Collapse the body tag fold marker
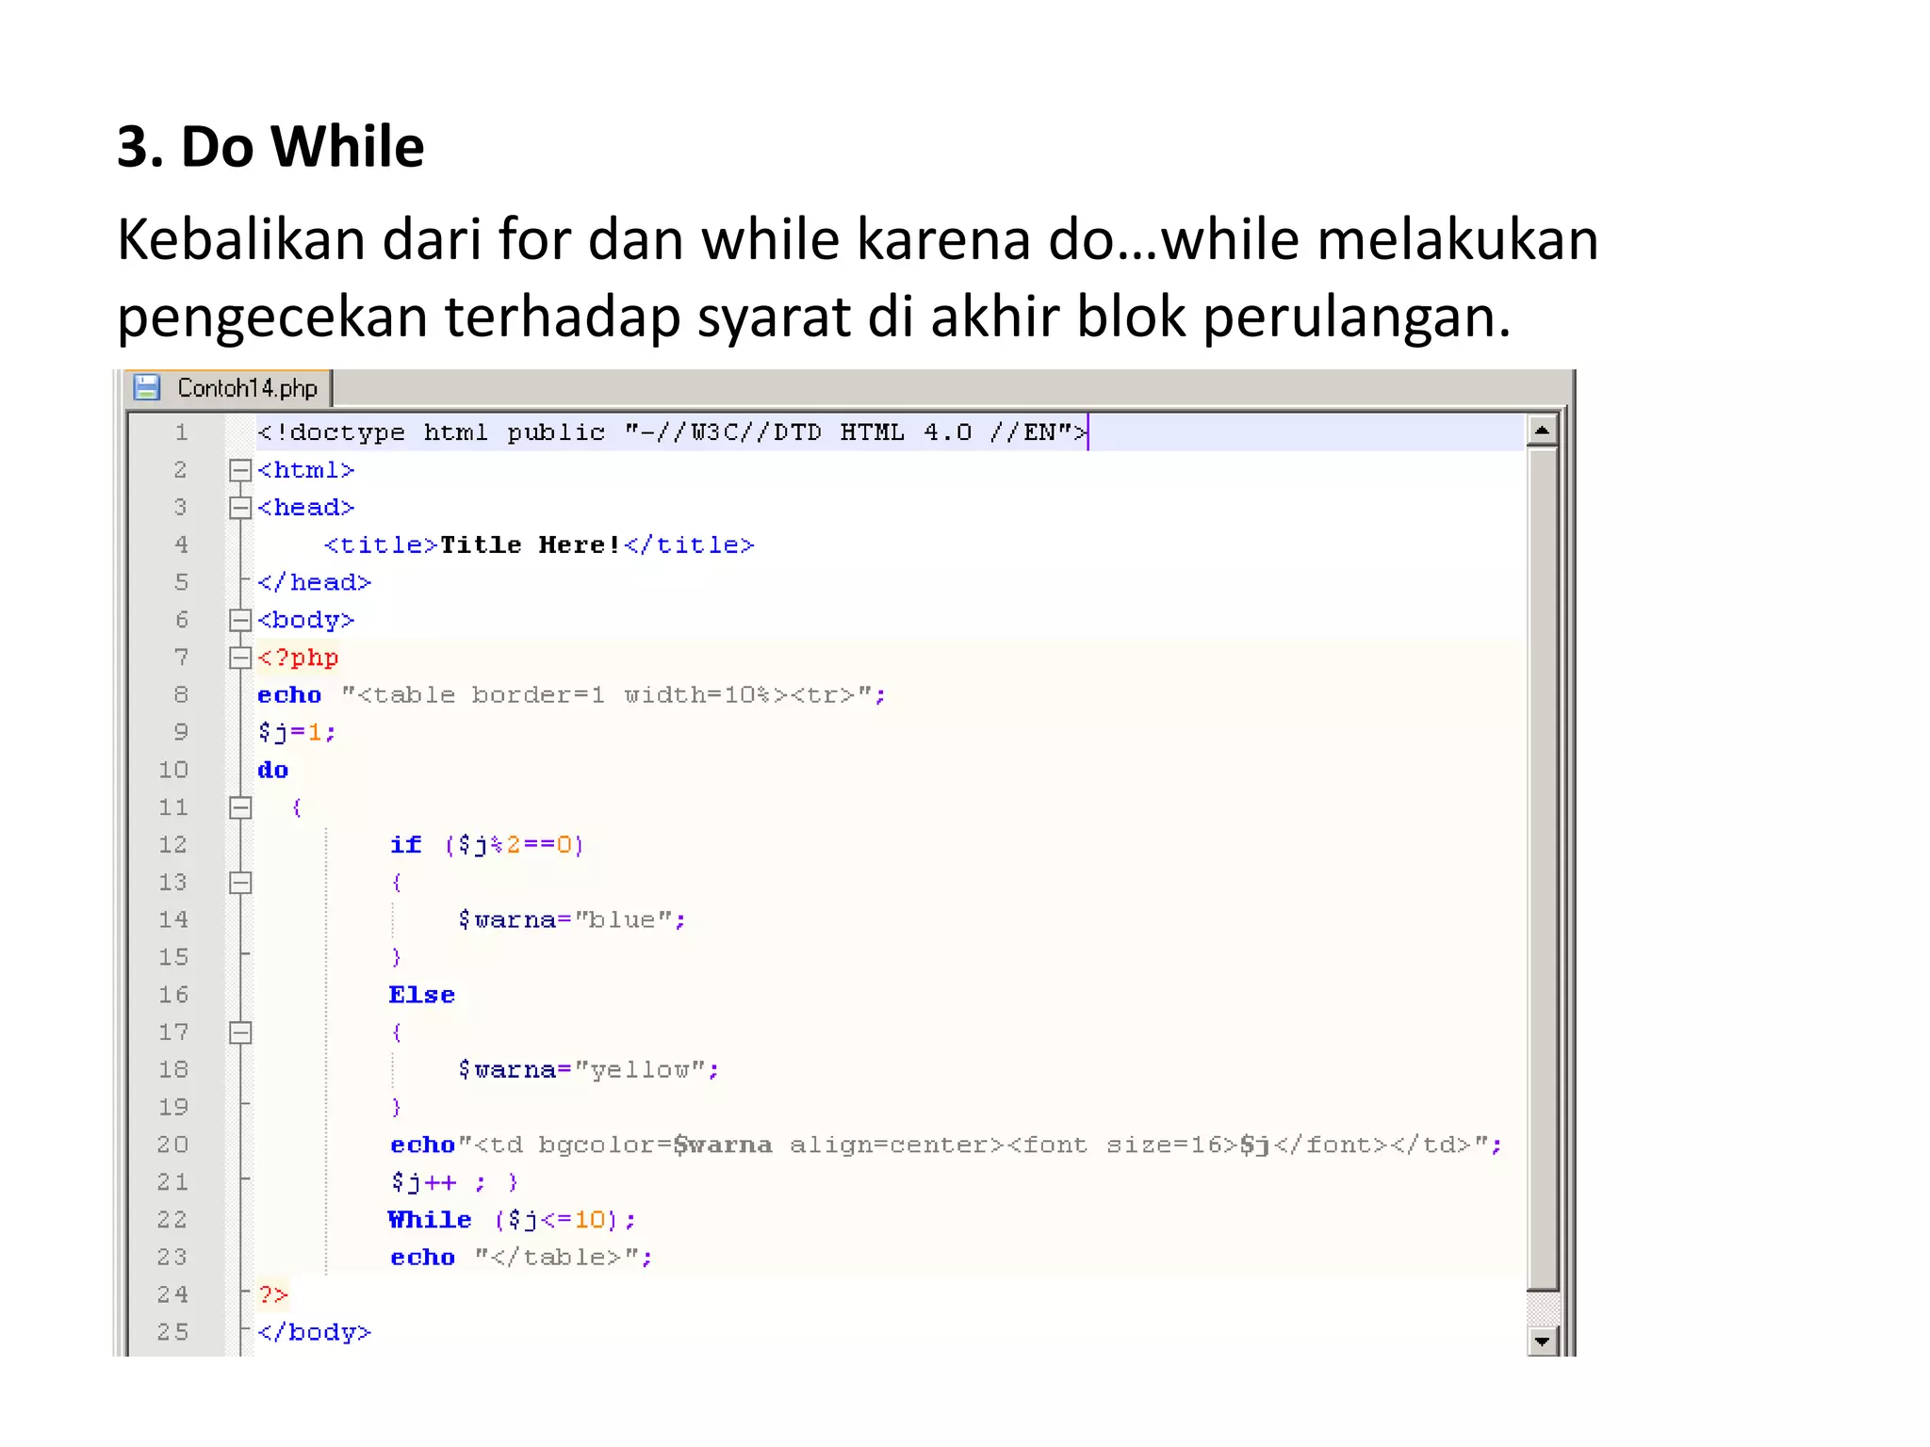 point(240,620)
